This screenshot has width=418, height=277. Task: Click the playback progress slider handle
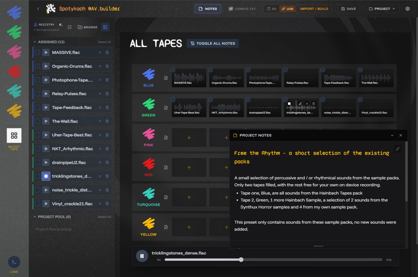(x=241, y=259)
